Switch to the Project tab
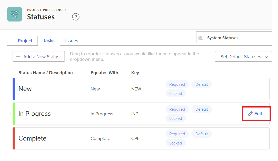 coord(25,41)
